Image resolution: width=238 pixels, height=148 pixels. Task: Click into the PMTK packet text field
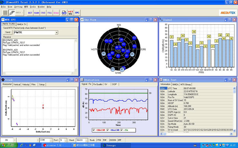pyautogui.click(x=34, y=32)
